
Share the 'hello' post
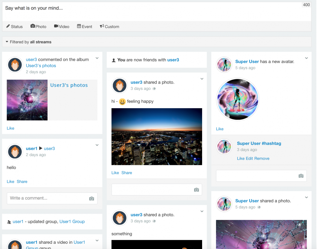[x=22, y=182]
